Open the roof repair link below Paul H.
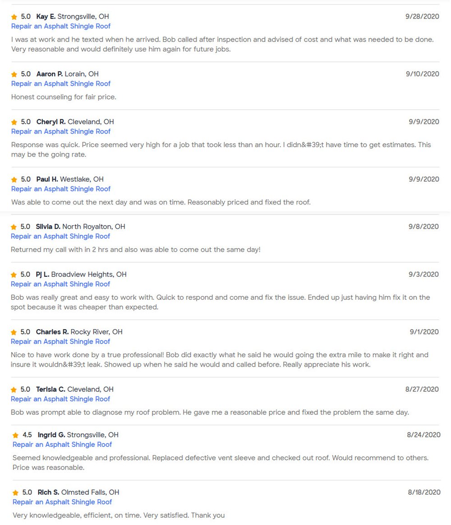 tap(61, 189)
